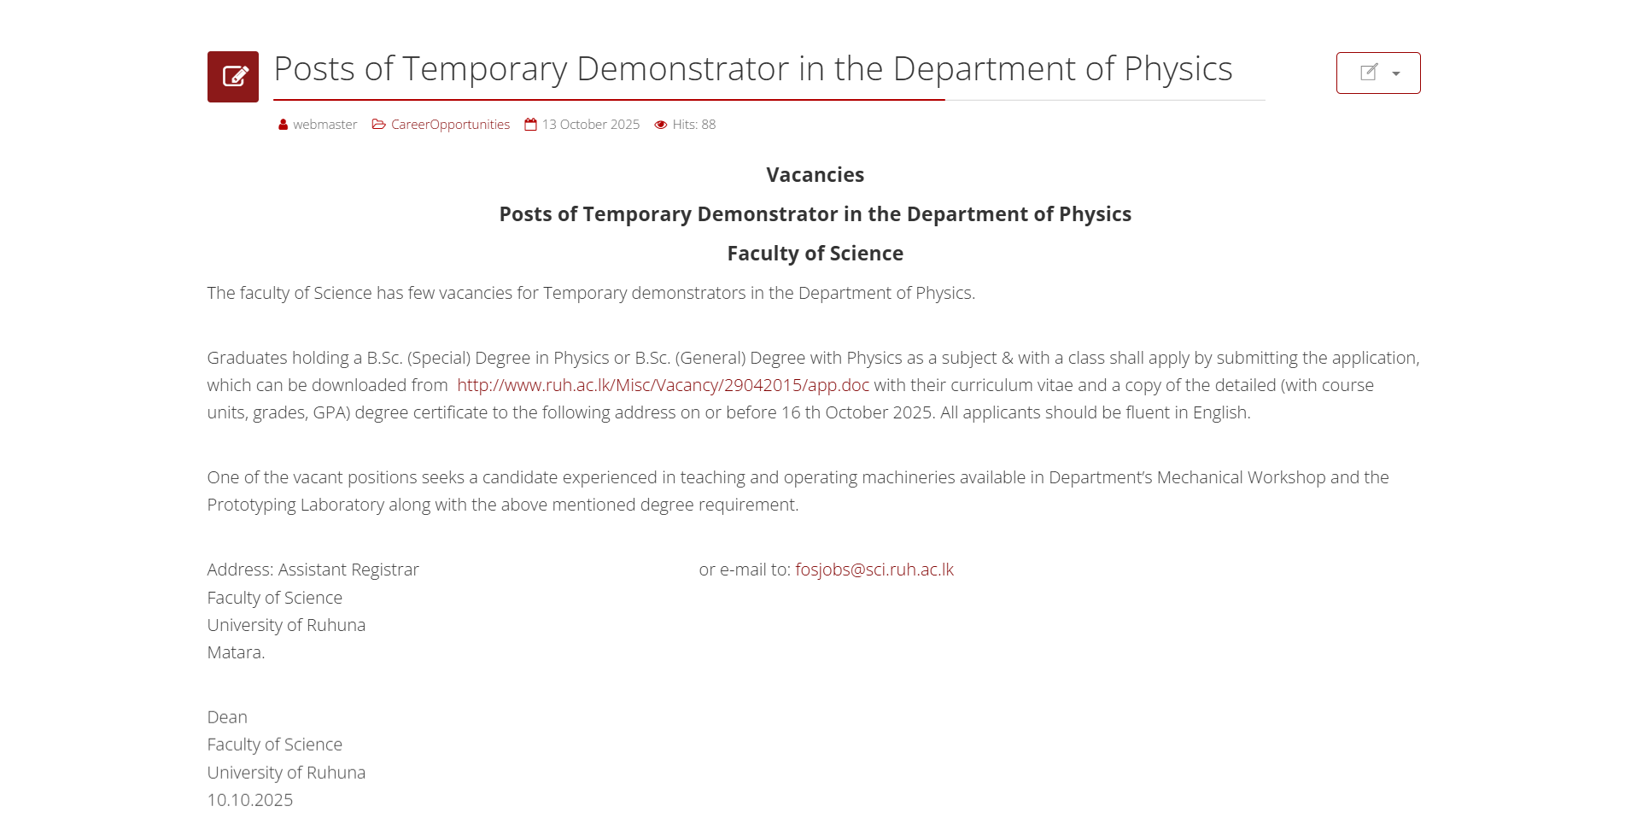Click the folder icon beside CareerOpportunities

point(379,125)
